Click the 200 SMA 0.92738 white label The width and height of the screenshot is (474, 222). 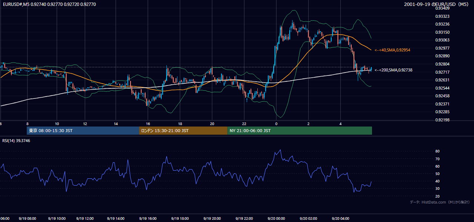pos(394,70)
